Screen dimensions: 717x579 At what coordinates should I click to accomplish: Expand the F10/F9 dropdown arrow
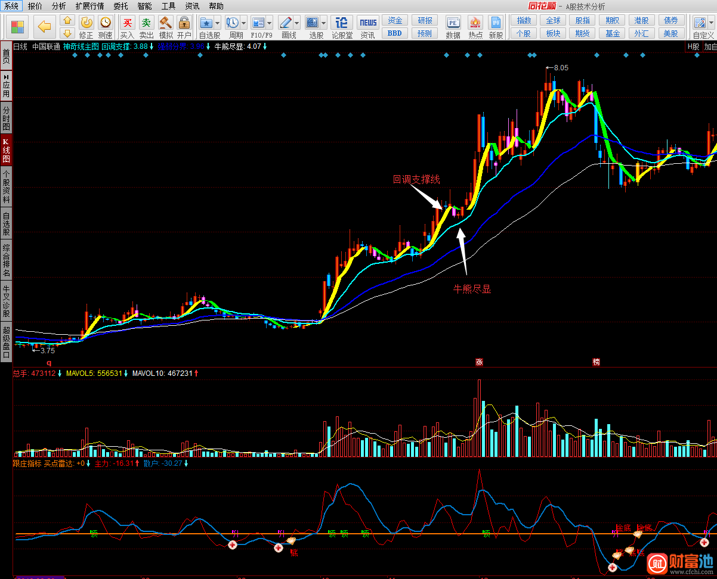pyautogui.click(x=270, y=23)
